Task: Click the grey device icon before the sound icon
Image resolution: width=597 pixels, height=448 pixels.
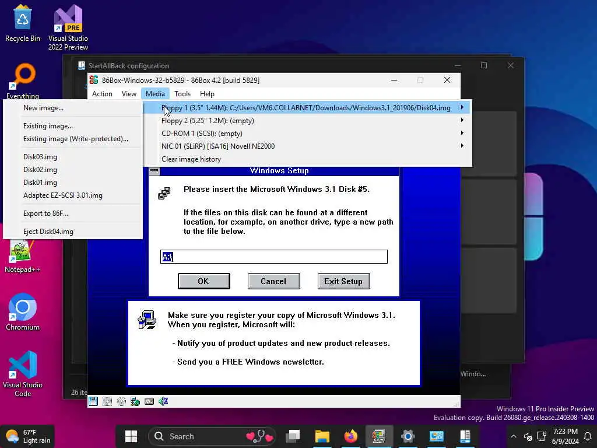Action: coord(149,401)
